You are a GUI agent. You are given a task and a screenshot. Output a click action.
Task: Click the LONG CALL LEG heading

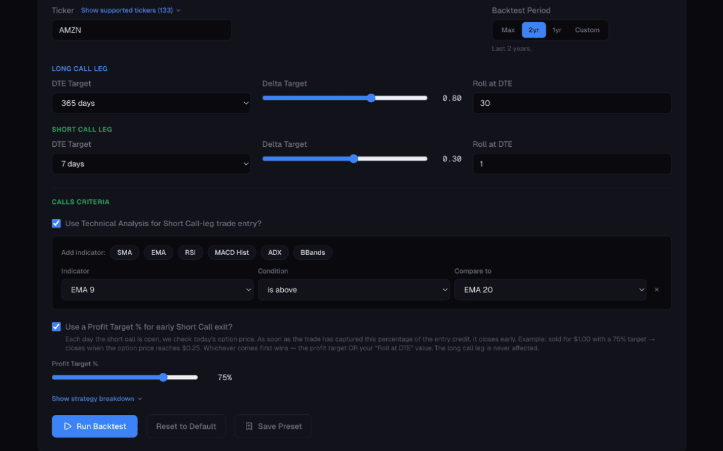80,69
